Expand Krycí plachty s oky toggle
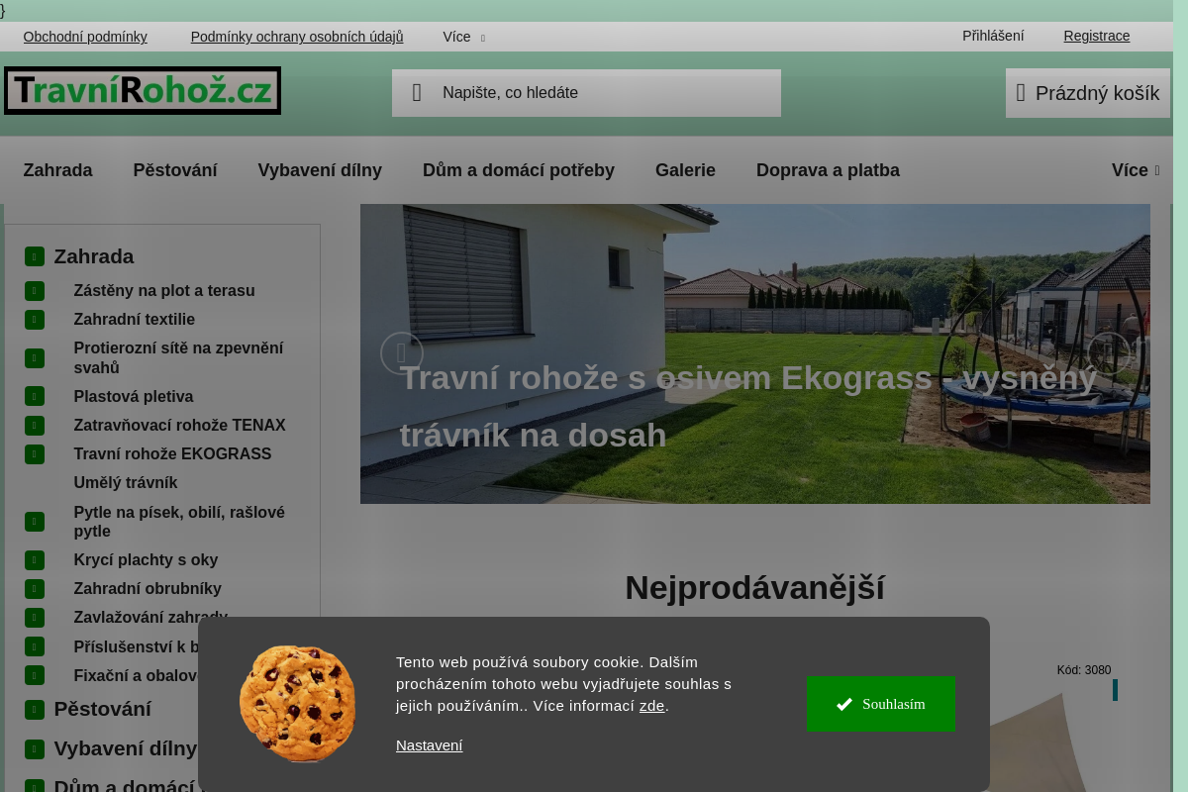Image resolution: width=1188 pixels, height=792 pixels. pyautogui.click(x=35, y=560)
